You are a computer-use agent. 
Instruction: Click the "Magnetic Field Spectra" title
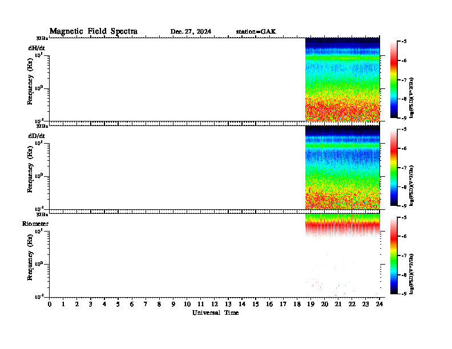point(94,31)
